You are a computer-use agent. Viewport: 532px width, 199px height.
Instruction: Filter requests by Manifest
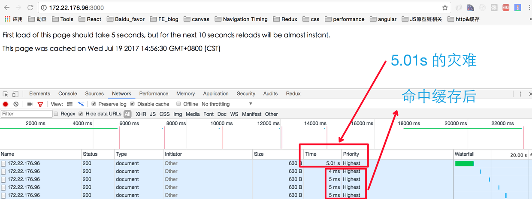(251, 114)
